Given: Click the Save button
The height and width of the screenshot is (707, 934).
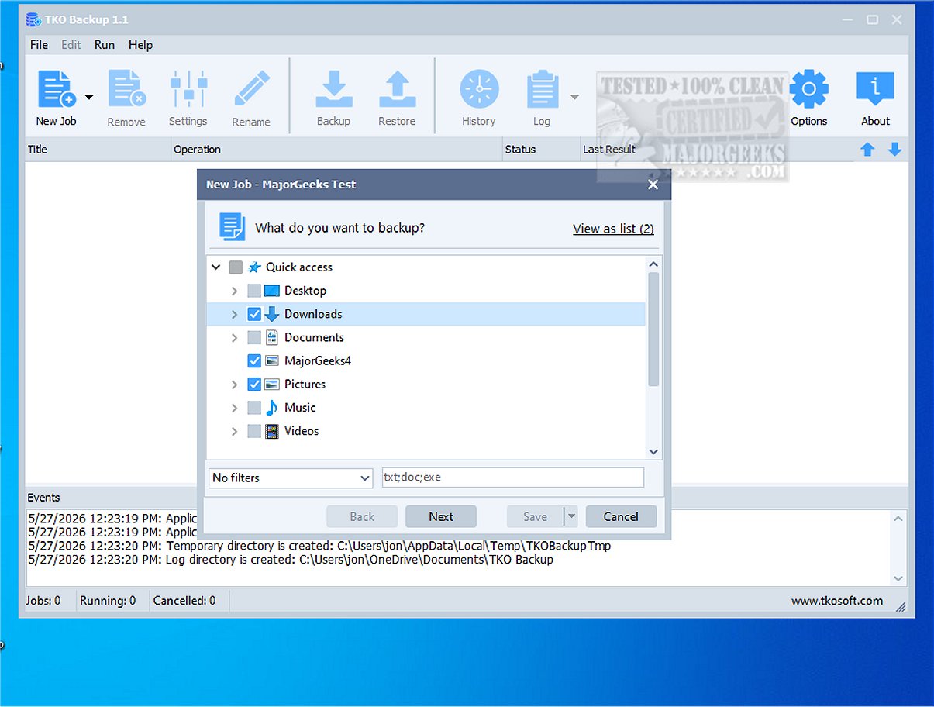Looking at the screenshot, I should pyautogui.click(x=536, y=516).
